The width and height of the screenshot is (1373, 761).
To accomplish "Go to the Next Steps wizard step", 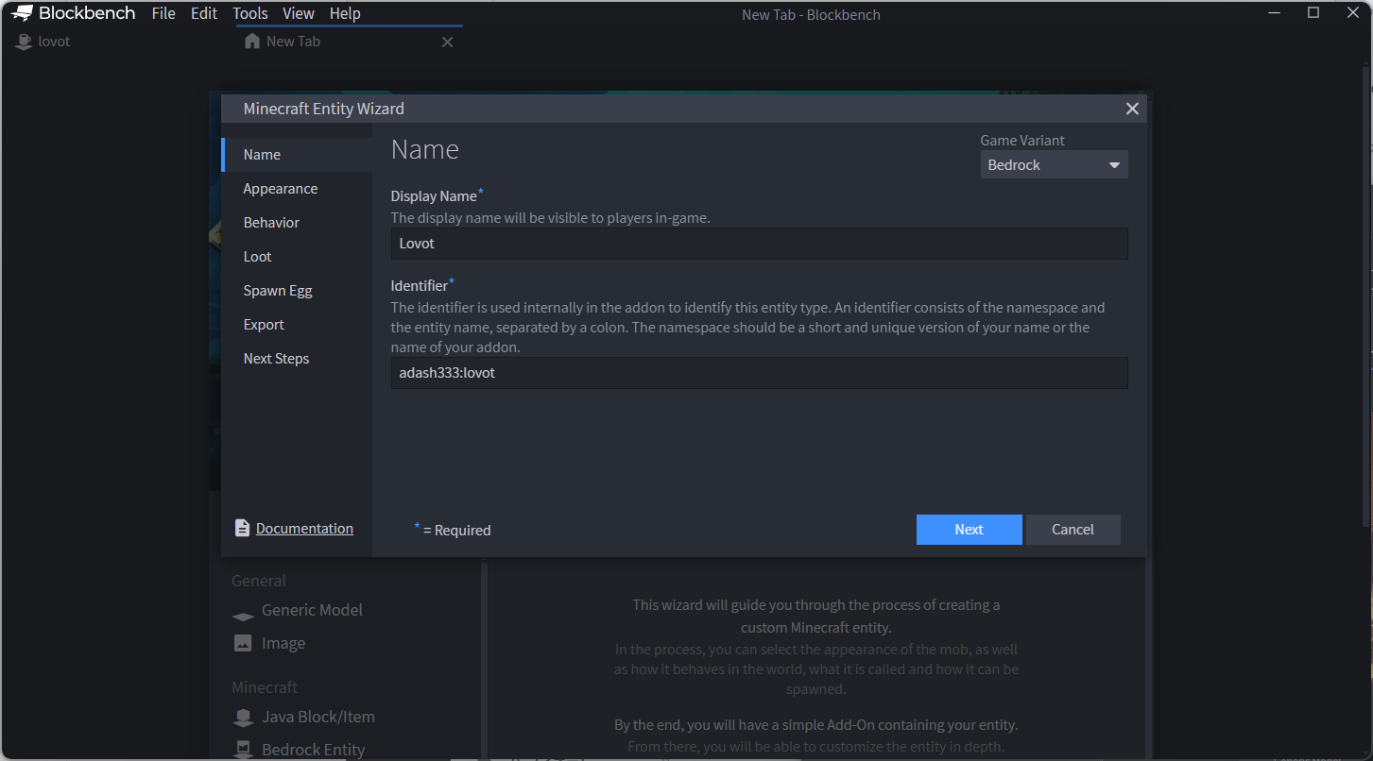I will point(297,359).
